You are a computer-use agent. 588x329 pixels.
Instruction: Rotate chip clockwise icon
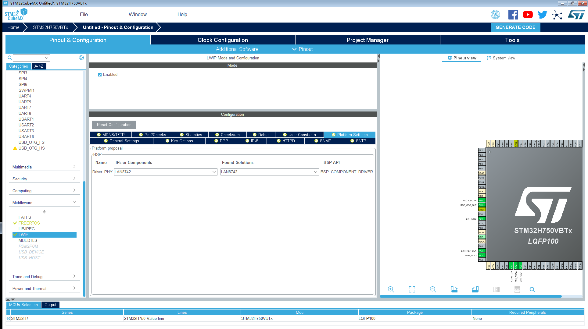tap(454, 289)
